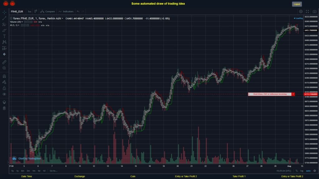The width and height of the screenshot is (319, 179).
Task: Activate the zoom in tool
Action: point(4,68)
